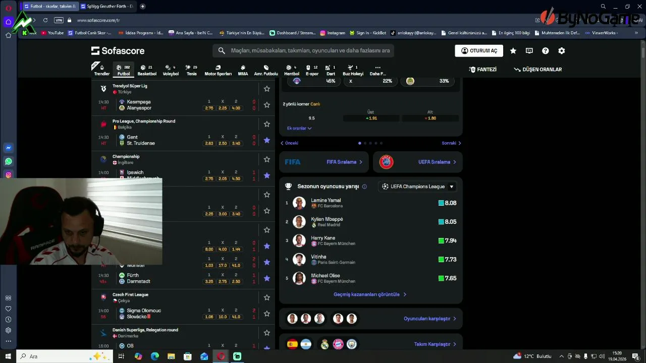The height and width of the screenshot is (363, 646).
Task: Go to Önceki featured match
Action: click(x=289, y=143)
